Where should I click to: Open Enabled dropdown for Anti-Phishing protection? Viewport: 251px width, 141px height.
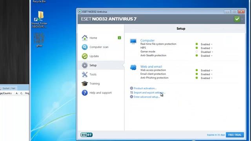coord(207,78)
